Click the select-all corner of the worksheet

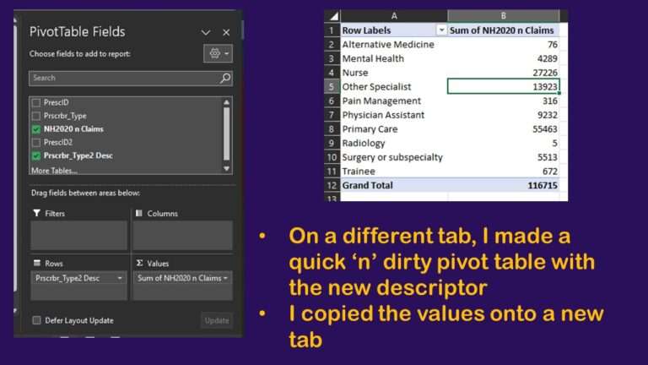pos(332,16)
